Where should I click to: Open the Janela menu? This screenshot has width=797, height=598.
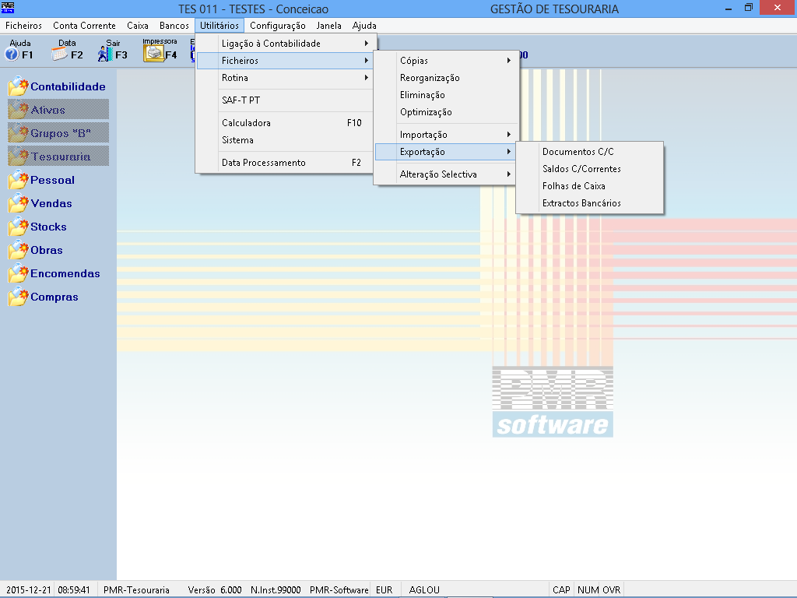click(x=329, y=26)
